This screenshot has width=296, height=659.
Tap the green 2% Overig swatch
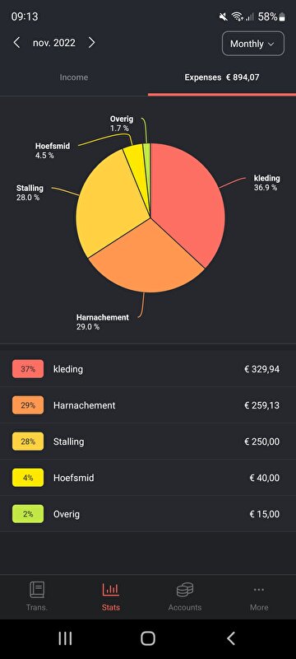(28, 514)
